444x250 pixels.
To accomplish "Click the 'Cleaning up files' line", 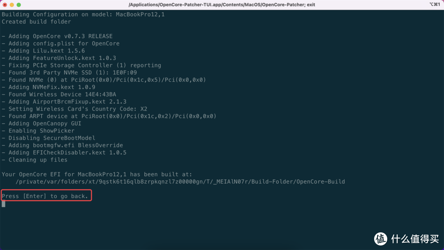I will pos(35,160).
